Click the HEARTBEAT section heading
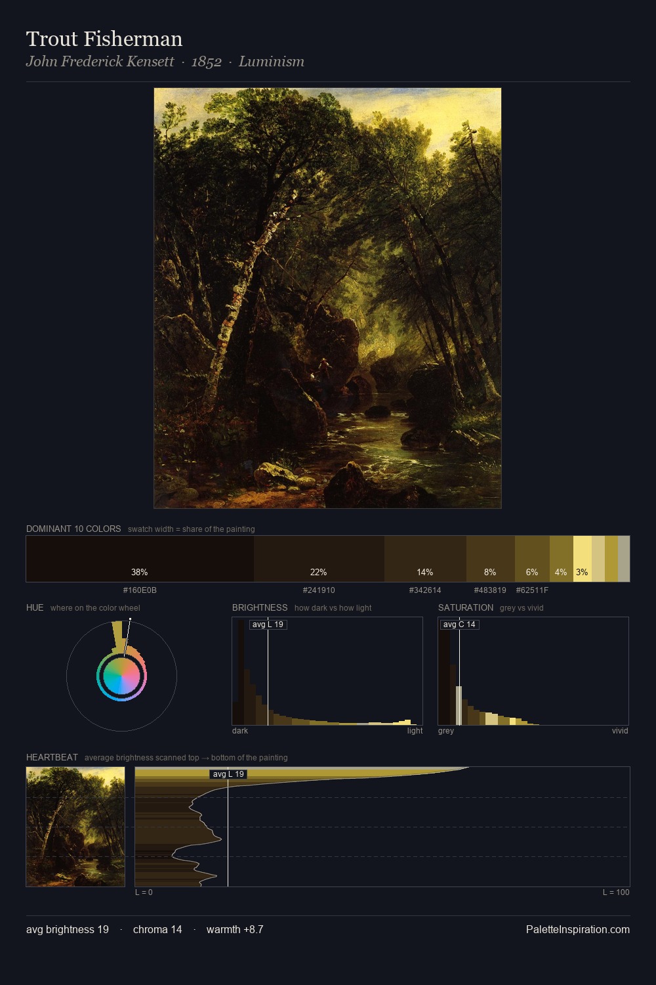 tap(52, 757)
